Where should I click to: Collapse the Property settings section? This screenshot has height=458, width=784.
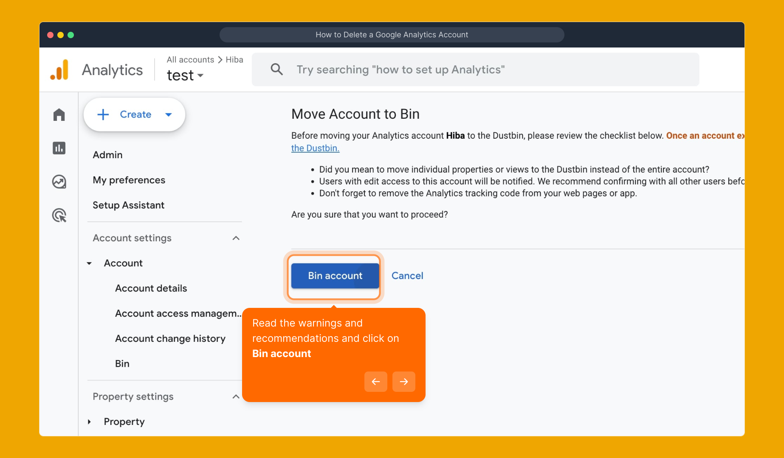[x=236, y=397]
